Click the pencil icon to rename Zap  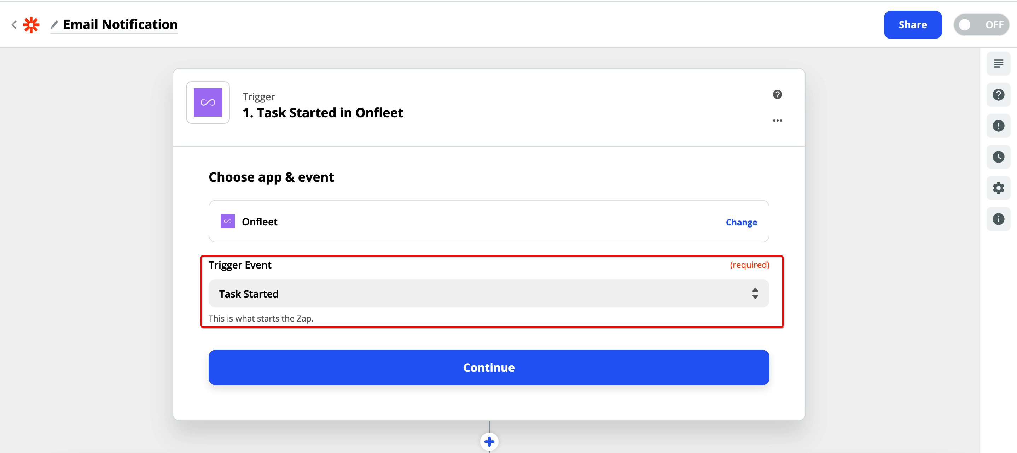[54, 25]
